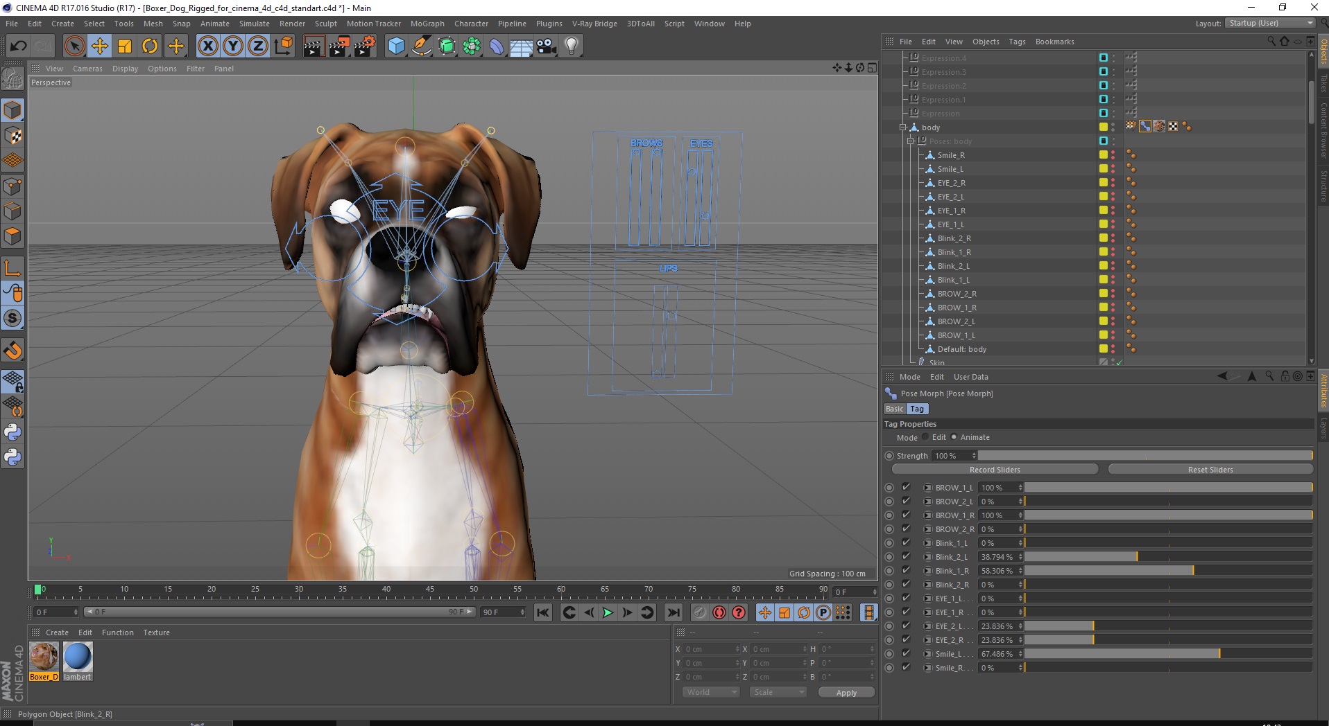Image resolution: width=1329 pixels, height=726 pixels.
Task: Toggle Z-axis lock icon
Action: pos(258,46)
